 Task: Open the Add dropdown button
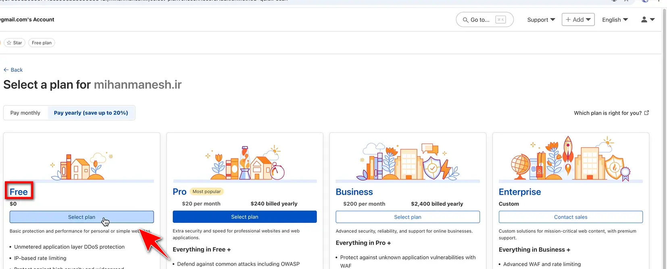click(x=578, y=19)
